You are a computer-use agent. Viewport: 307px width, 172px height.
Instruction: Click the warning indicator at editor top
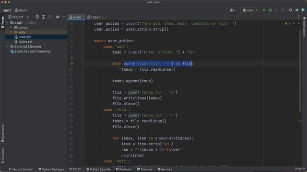pyautogui.click(x=287, y=23)
